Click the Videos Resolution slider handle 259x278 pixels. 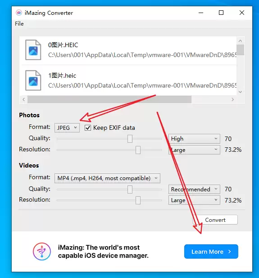pos(138,200)
